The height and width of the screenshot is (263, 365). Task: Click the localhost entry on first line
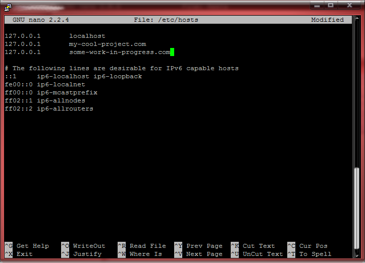(x=87, y=36)
